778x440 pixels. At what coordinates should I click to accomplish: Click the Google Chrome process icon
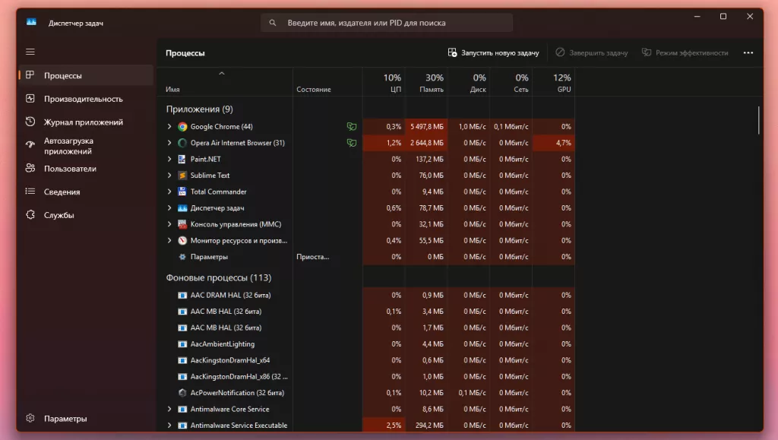pyautogui.click(x=182, y=127)
